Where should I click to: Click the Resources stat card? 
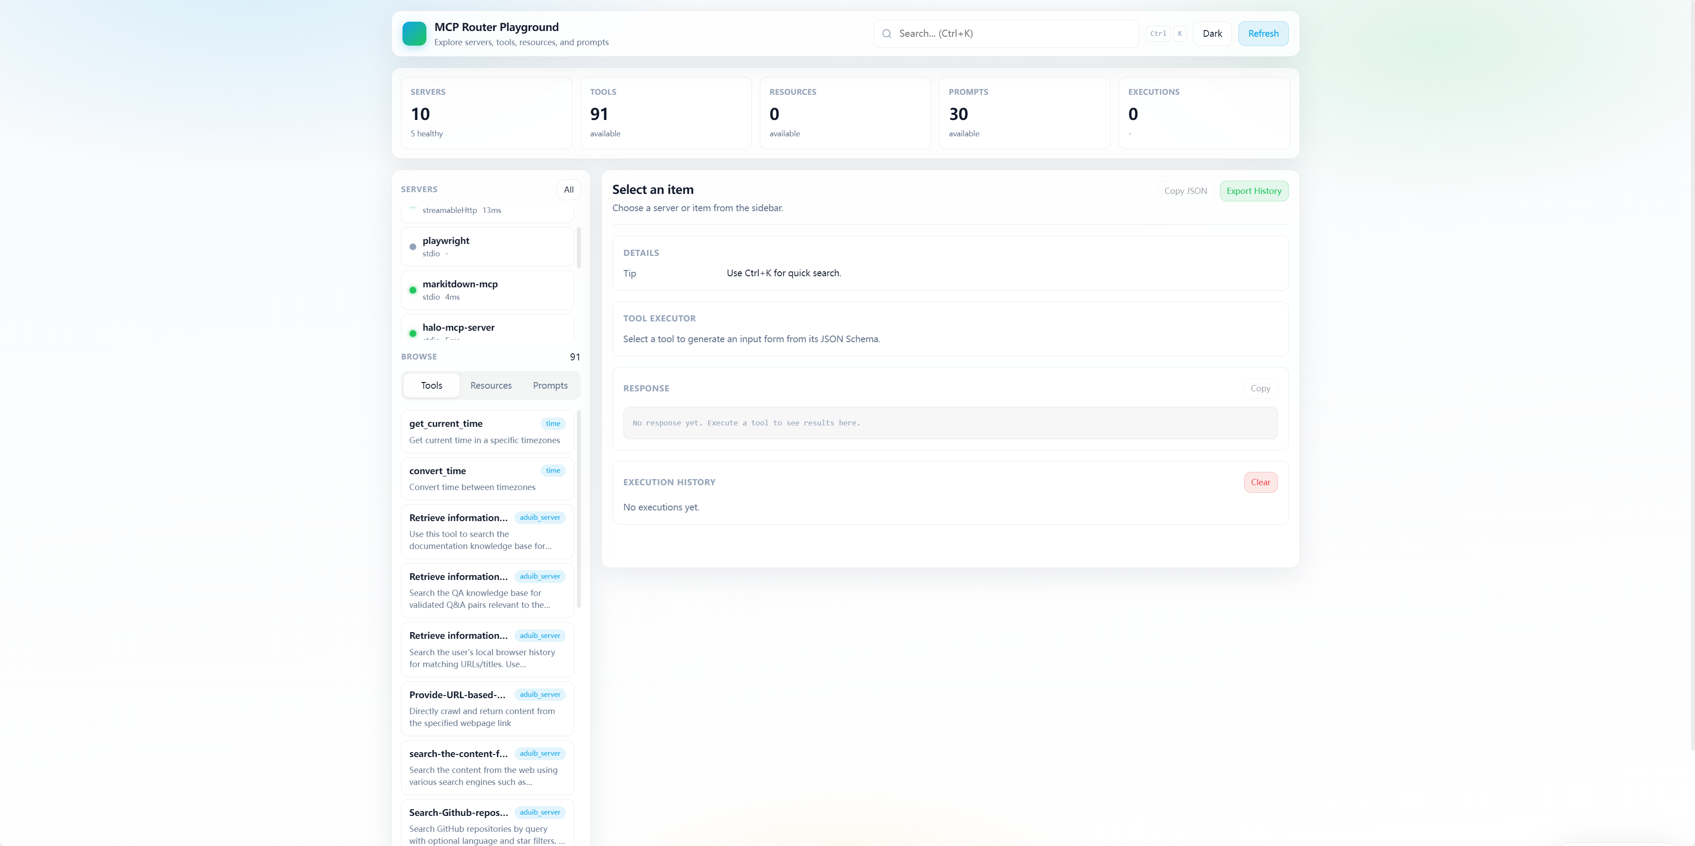pos(846,113)
